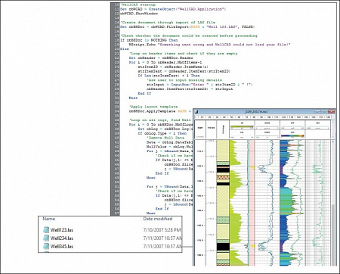Click the Well123.las file name
Viewport: 340px width, 274px height.
click(62, 230)
